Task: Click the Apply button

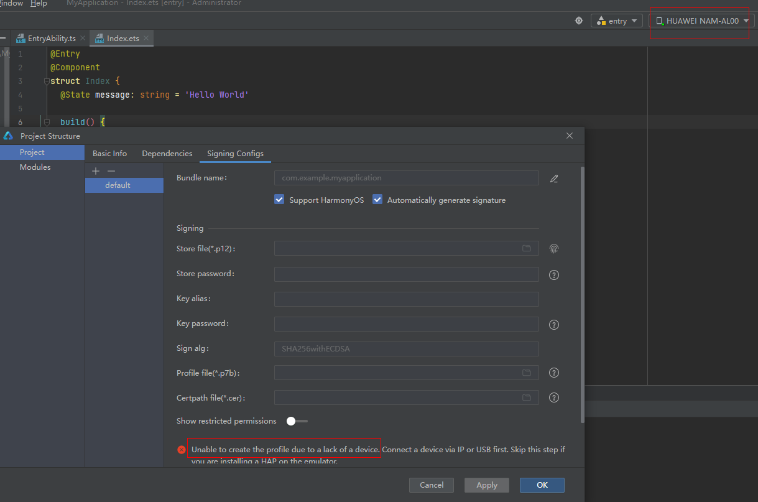Action: [x=487, y=485]
